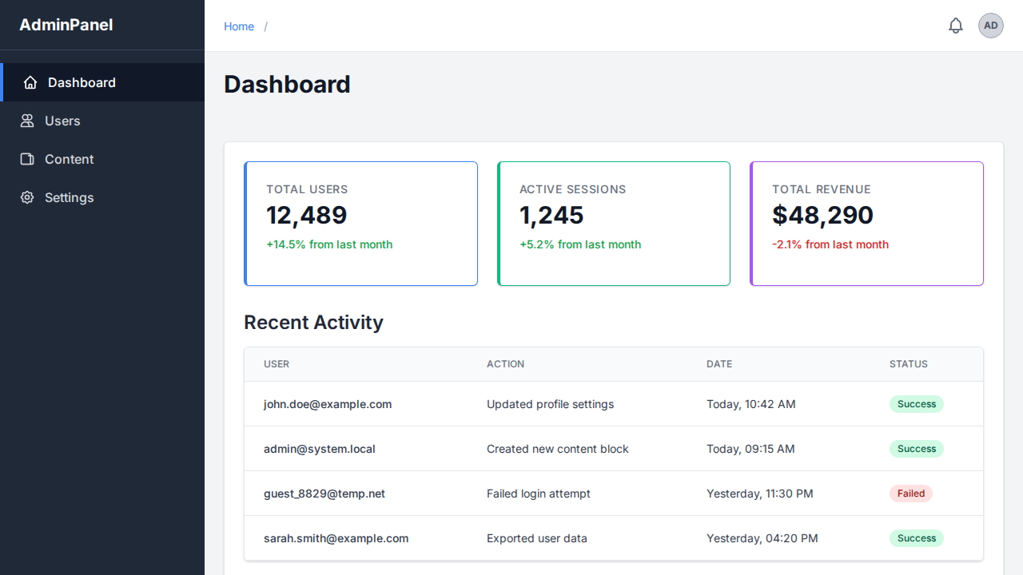Click the Total Revenue purple-bordered card

click(866, 223)
